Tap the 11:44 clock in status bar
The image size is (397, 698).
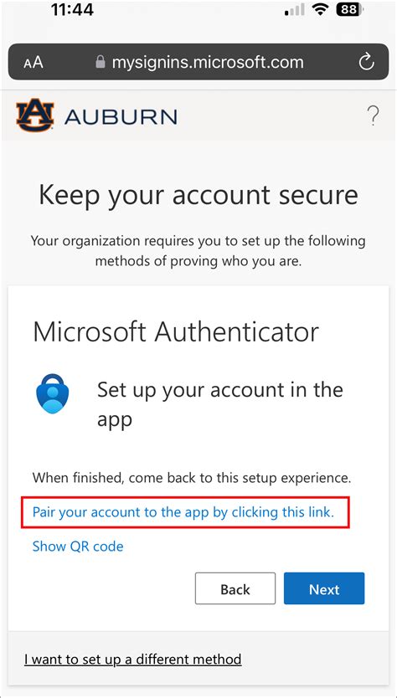click(x=73, y=9)
